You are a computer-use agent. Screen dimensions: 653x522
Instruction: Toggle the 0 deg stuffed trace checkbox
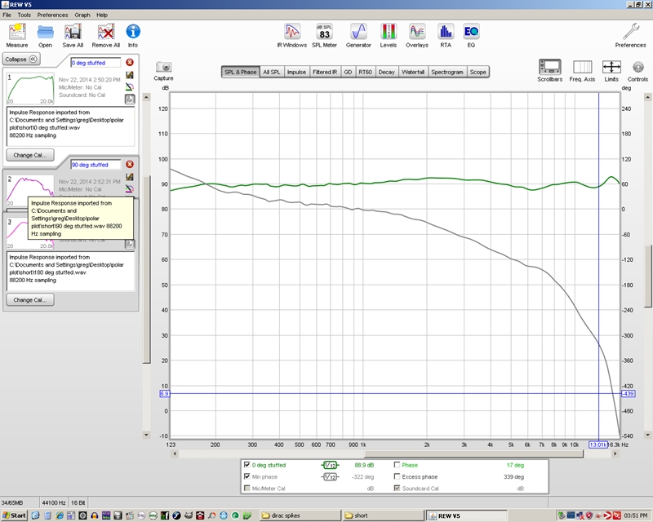click(x=247, y=465)
